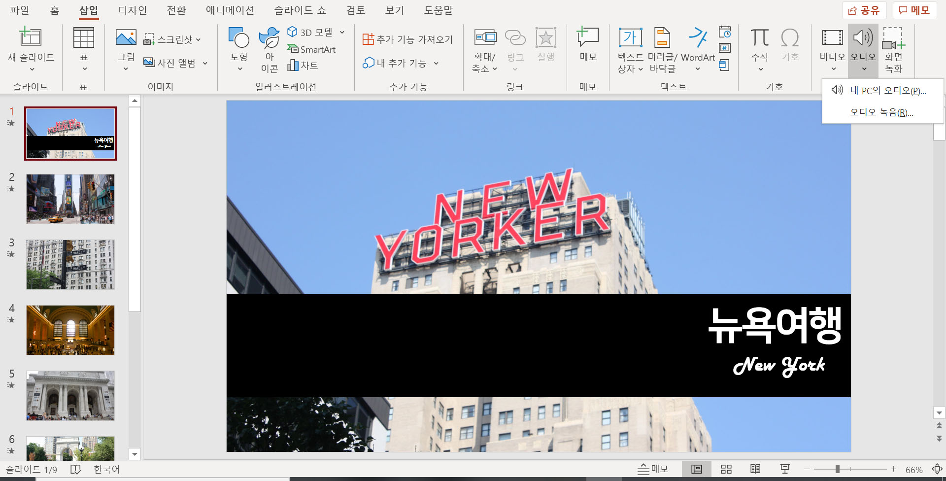
Task: Switch to Slide Sorter view
Action: [726, 469]
